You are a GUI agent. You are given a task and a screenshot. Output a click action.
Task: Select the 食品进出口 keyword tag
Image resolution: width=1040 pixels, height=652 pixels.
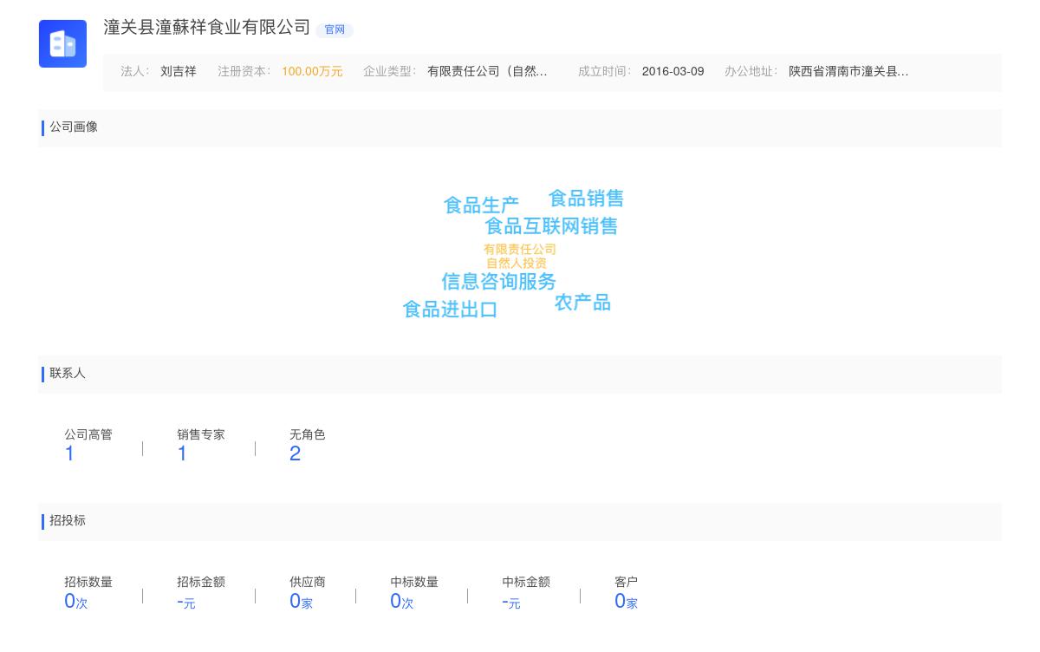pyautogui.click(x=450, y=310)
